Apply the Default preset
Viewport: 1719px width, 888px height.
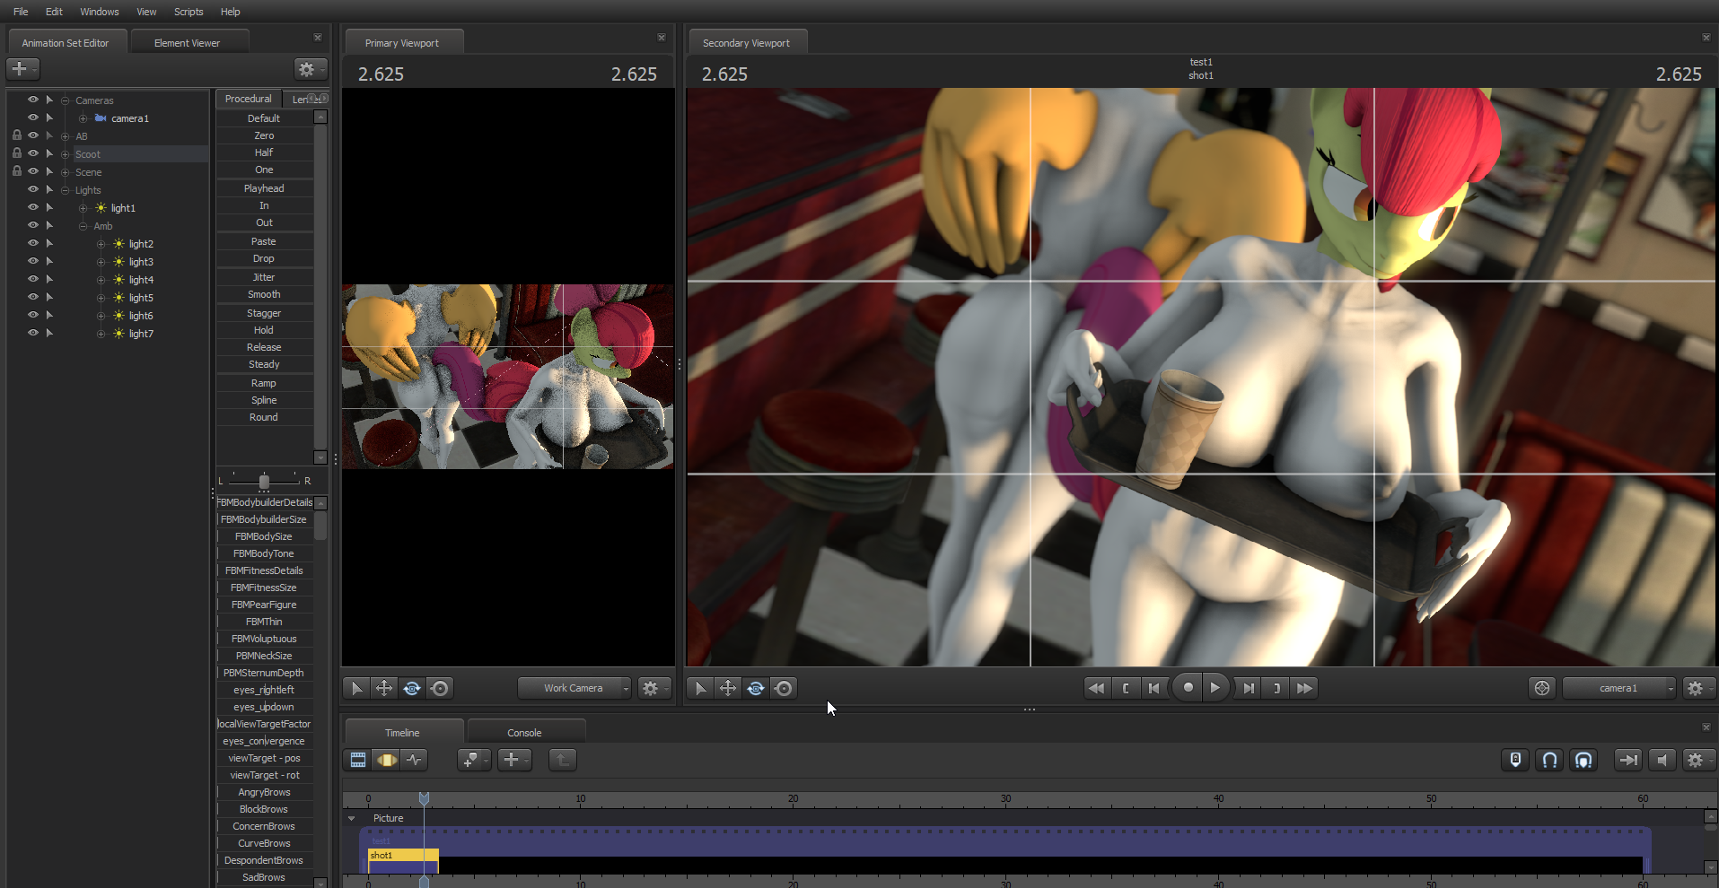pyautogui.click(x=264, y=118)
